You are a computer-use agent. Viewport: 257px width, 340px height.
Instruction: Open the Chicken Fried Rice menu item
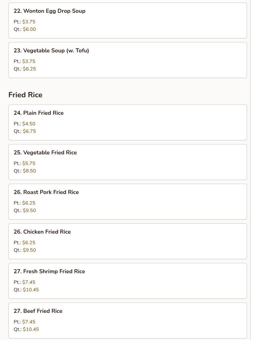(x=42, y=232)
